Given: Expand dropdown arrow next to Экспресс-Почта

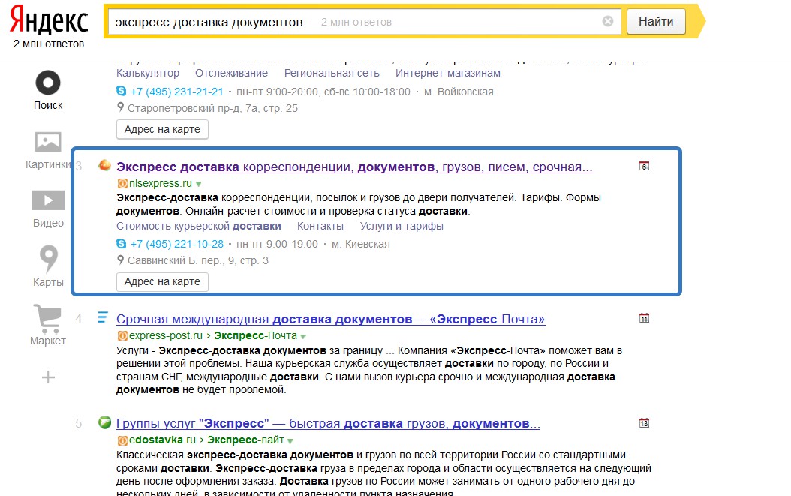Looking at the screenshot, I should tap(303, 337).
